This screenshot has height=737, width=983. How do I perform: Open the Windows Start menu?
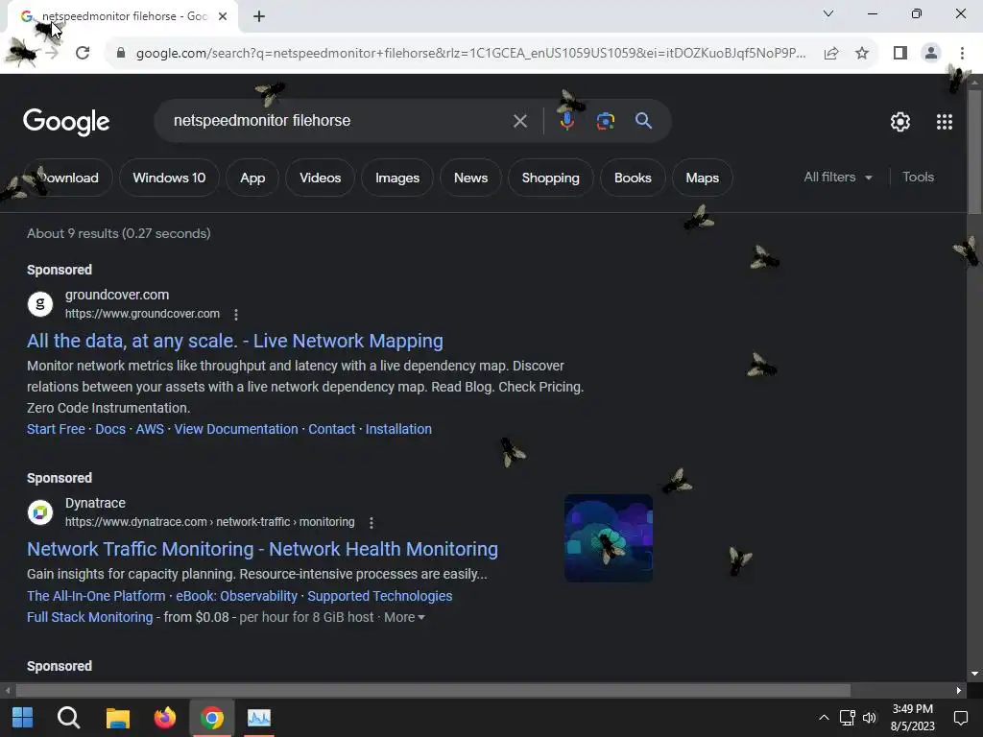[23, 718]
